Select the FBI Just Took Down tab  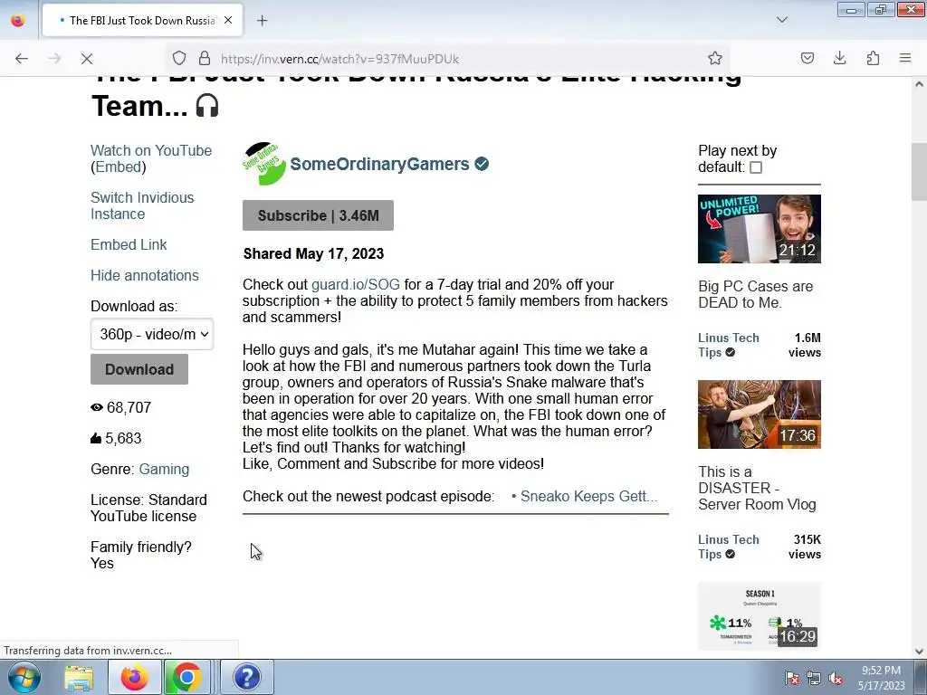point(142,20)
